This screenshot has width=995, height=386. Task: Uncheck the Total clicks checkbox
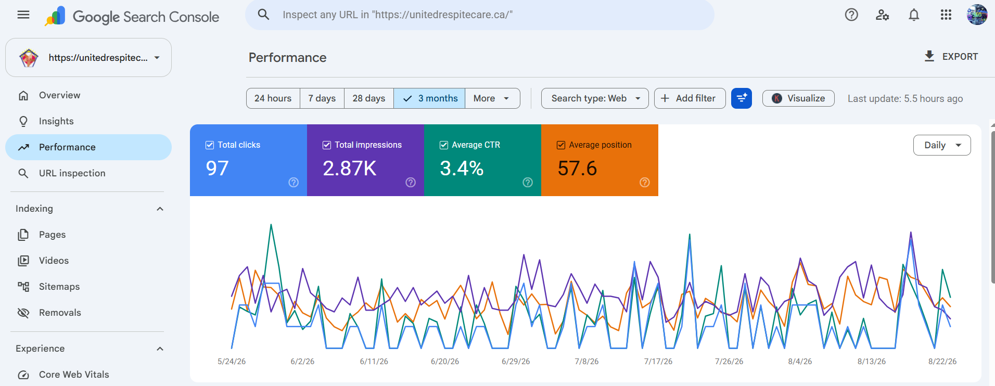pos(210,145)
